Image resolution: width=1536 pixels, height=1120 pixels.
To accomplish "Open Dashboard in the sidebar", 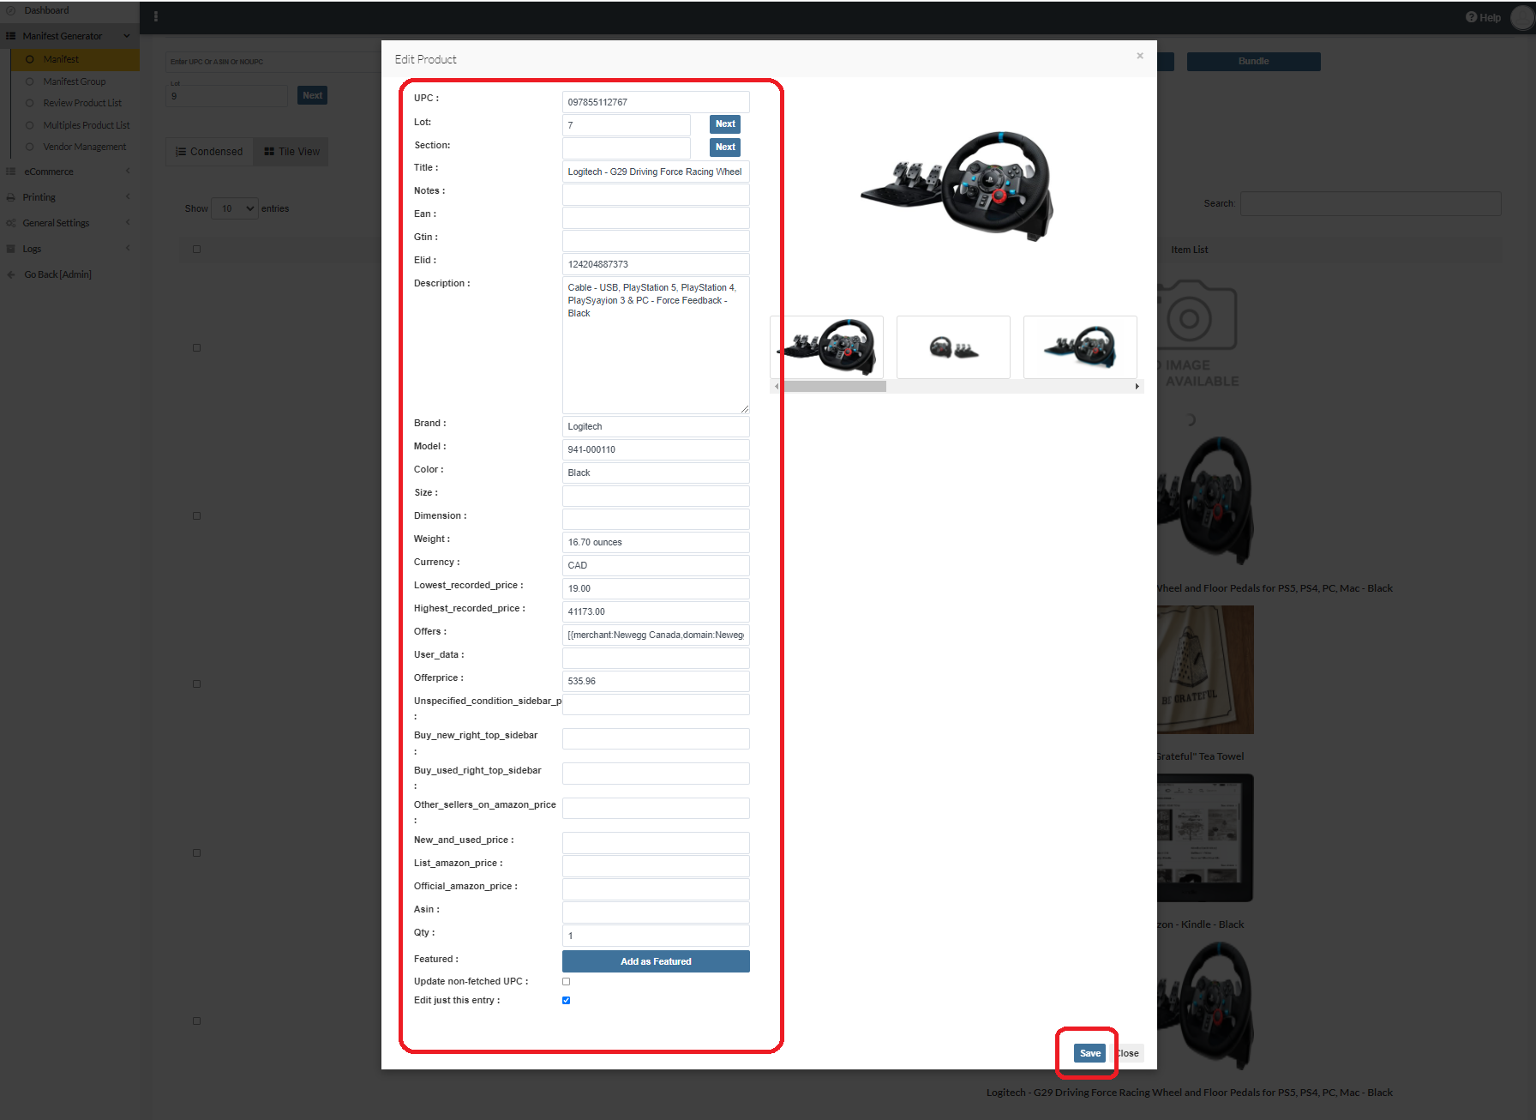I will tap(46, 10).
